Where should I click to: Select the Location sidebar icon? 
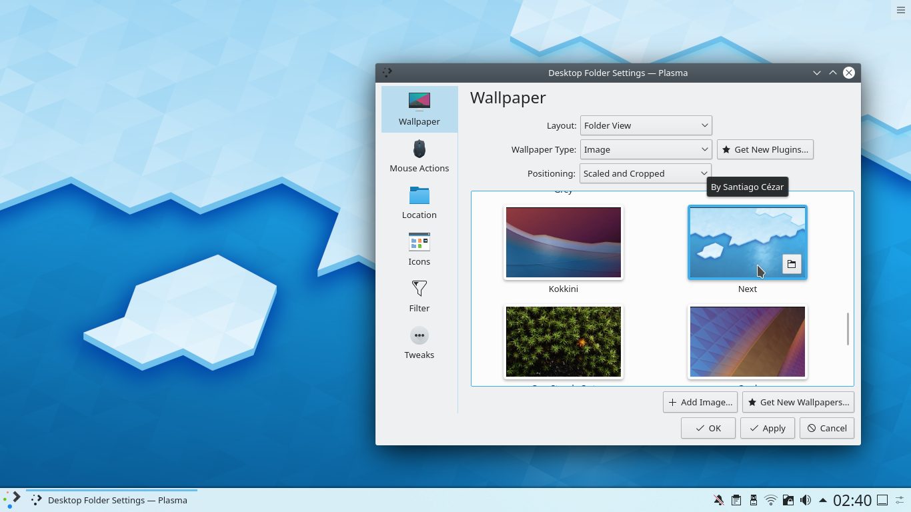419,201
